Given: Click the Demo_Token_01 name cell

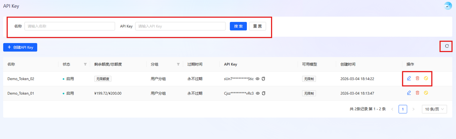Looking at the screenshot, I should pyautogui.click(x=21, y=93).
